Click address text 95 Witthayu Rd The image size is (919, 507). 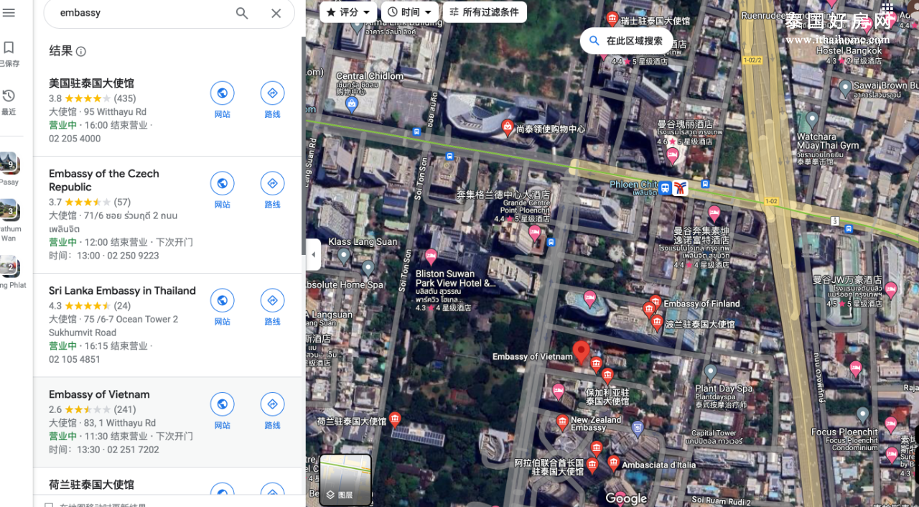pyautogui.click(x=115, y=111)
